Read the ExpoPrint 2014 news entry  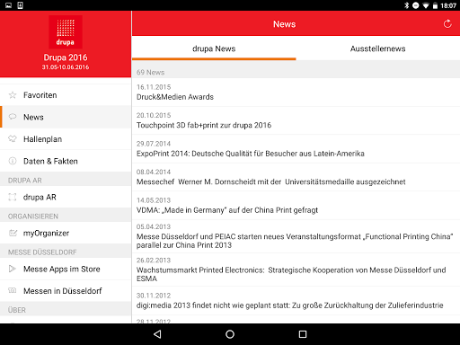(296, 149)
